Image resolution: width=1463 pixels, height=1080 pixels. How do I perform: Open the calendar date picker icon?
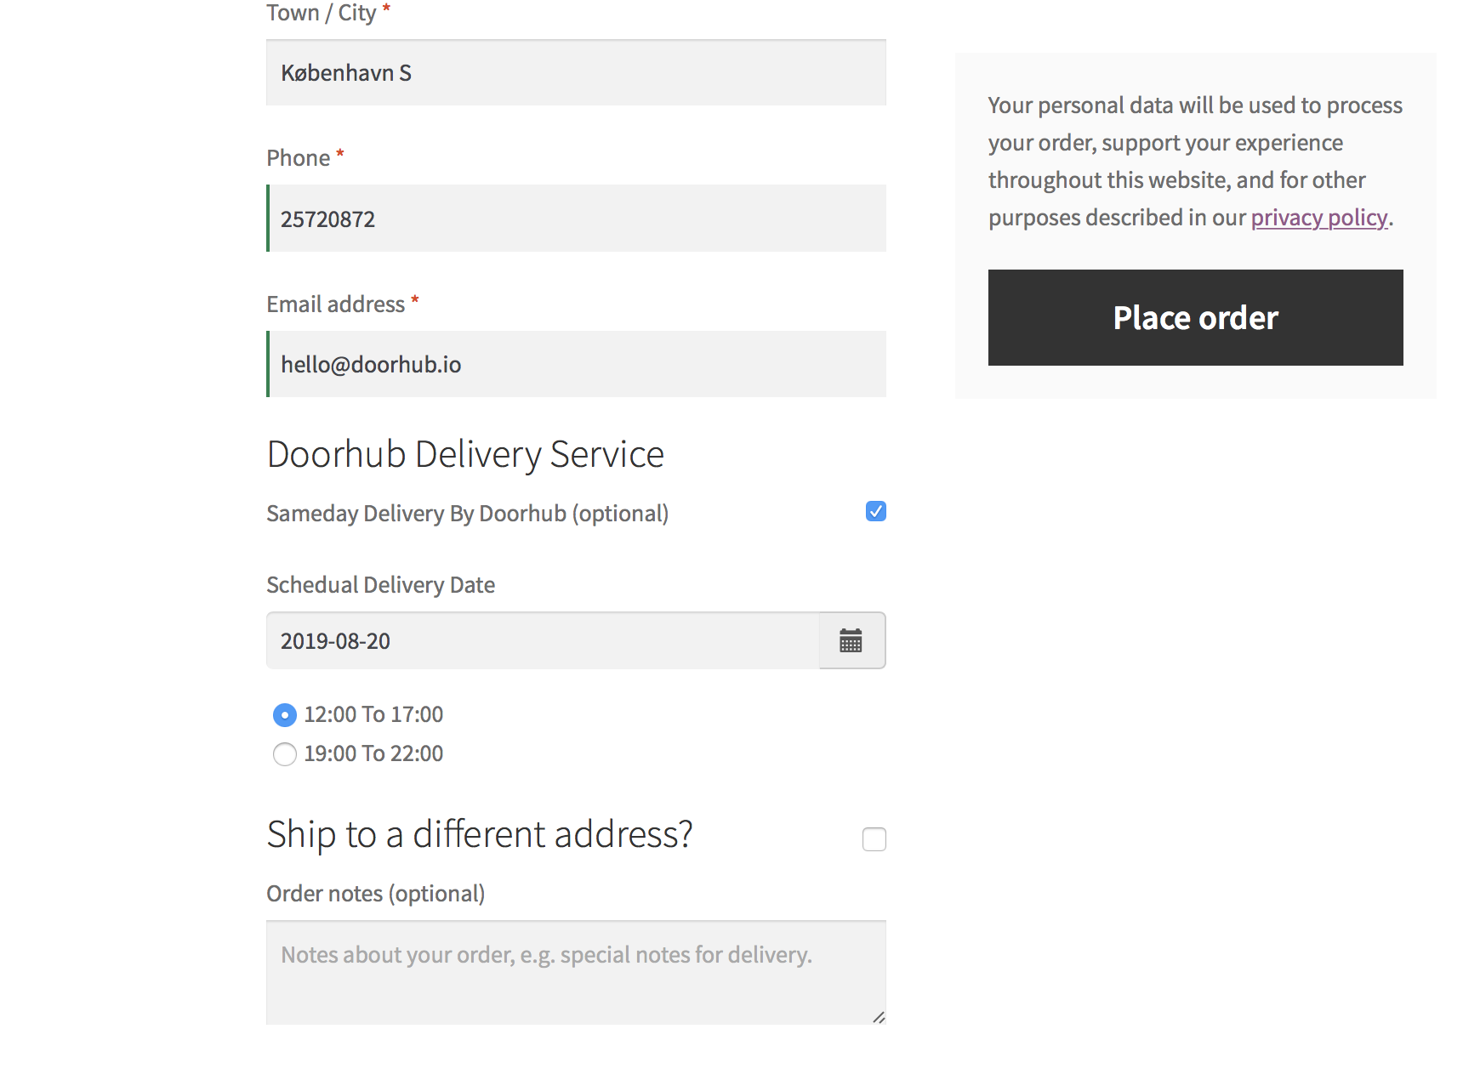[851, 641]
